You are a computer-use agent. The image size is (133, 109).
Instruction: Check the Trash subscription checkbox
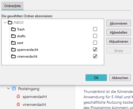[x=95, y=29]
